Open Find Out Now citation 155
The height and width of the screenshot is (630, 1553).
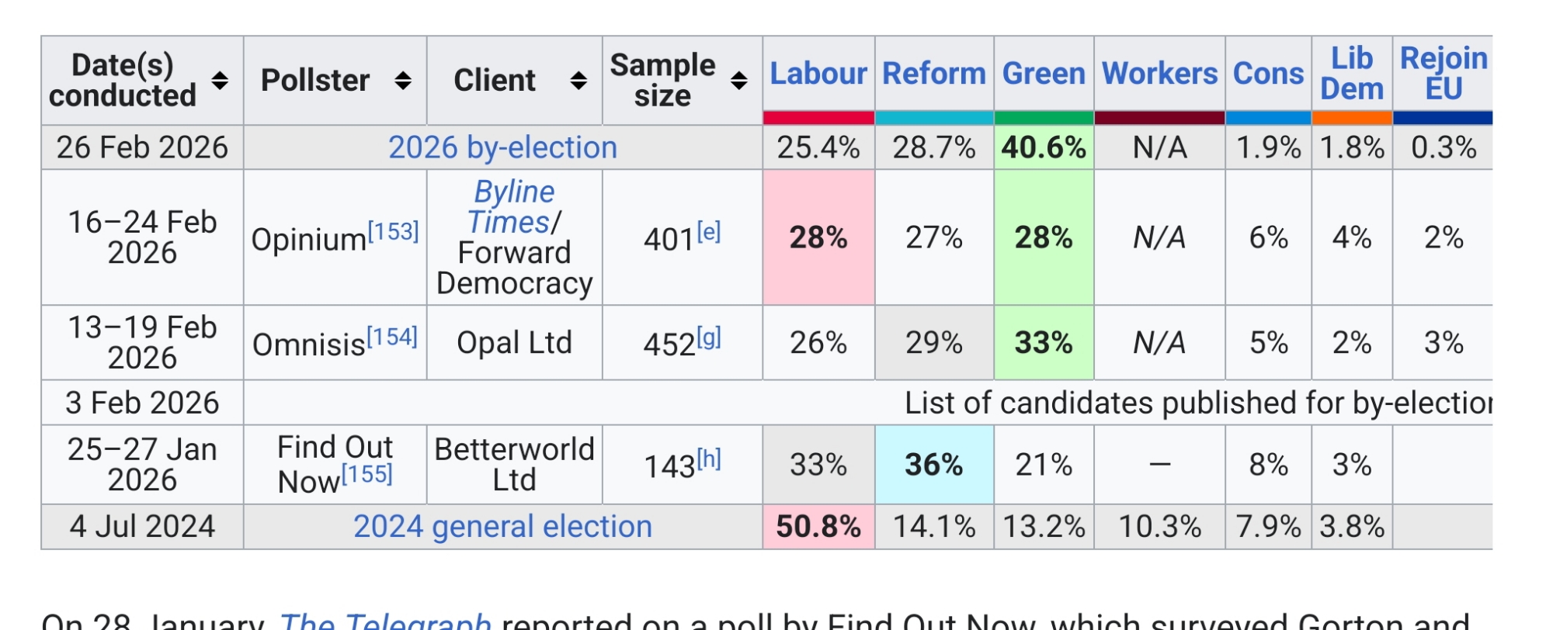point(367,474)
